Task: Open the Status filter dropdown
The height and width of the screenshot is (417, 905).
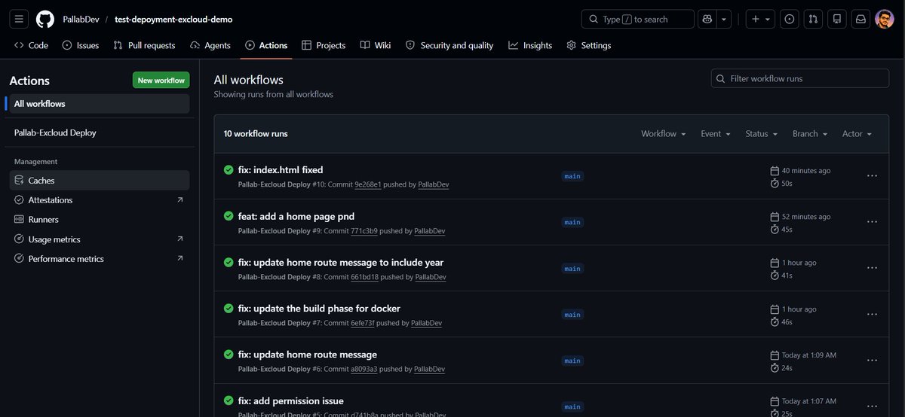Action: click(761, 134)
